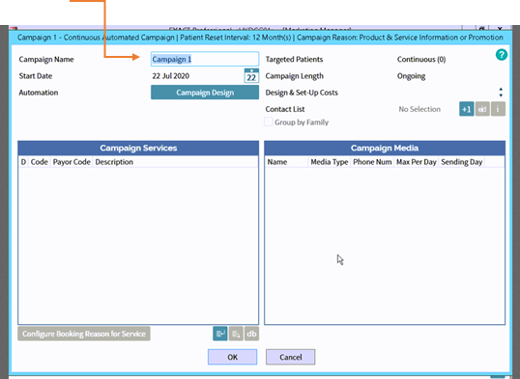520x379 pixels.
Task: Click the Start Date value 22 Jul 2020
Action: point(171,76)
